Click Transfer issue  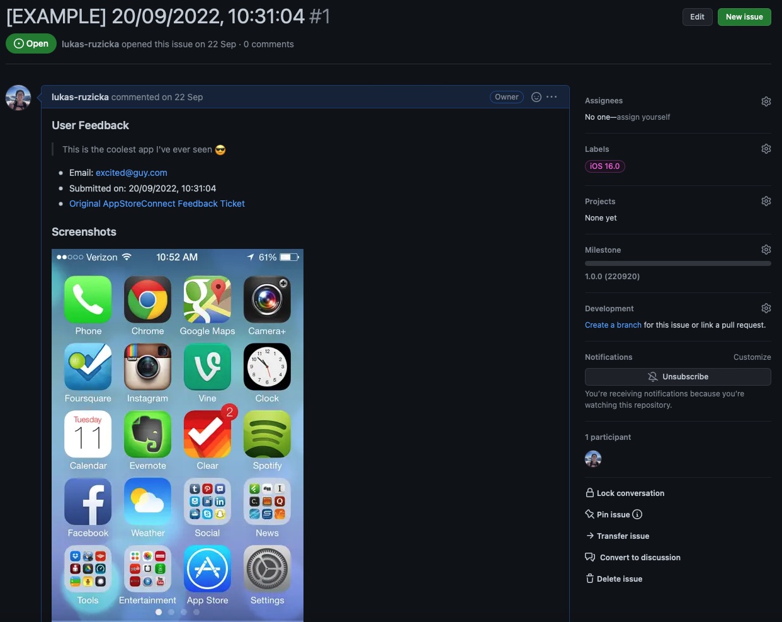pos(617,536)
